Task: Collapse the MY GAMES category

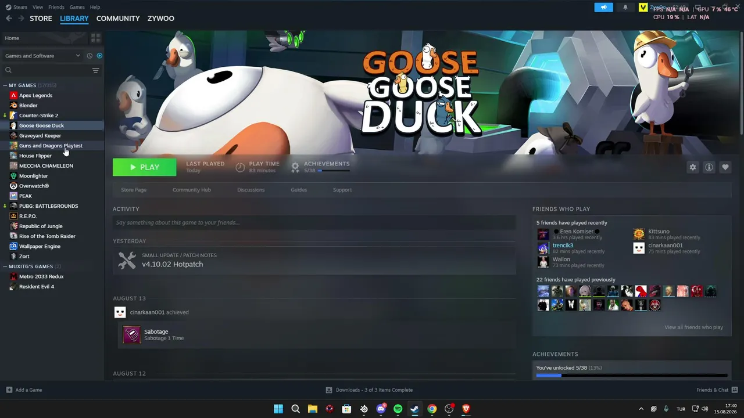Action: click(x=5, y=85)
